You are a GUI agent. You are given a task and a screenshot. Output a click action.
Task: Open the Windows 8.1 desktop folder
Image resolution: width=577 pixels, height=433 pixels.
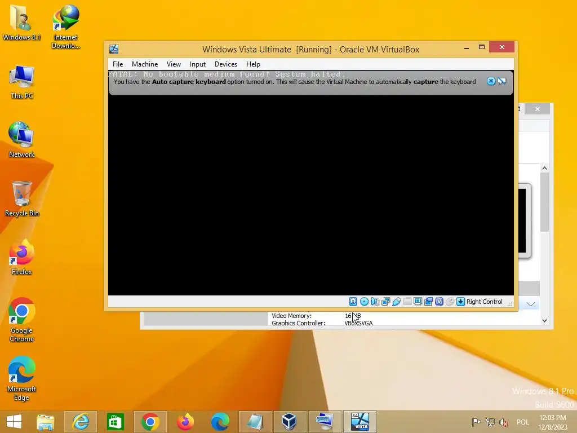click(21, 22)
